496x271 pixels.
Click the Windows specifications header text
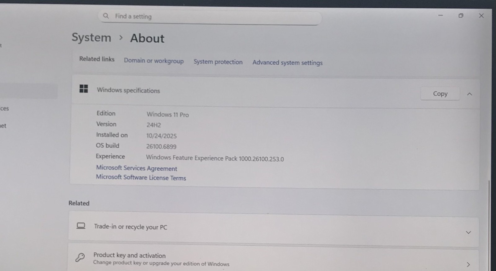pos(128,91)
